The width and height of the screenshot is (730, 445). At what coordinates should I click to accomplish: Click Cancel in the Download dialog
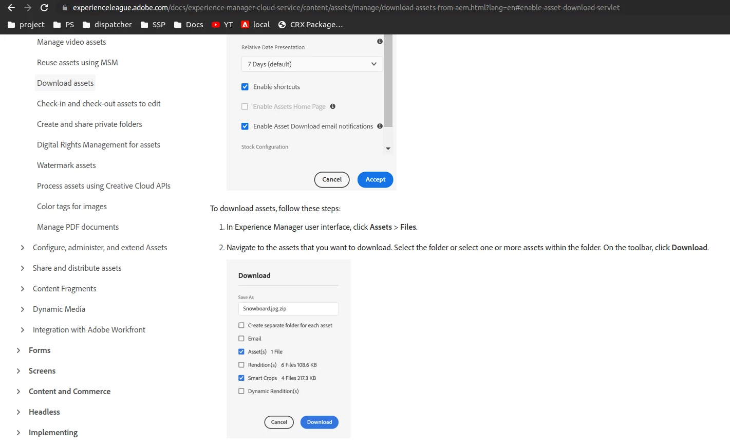[279, 422]
